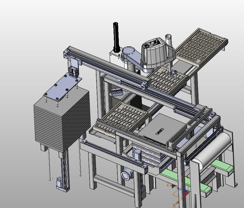Select the lifting plate above the tray stack

(62, 86)
